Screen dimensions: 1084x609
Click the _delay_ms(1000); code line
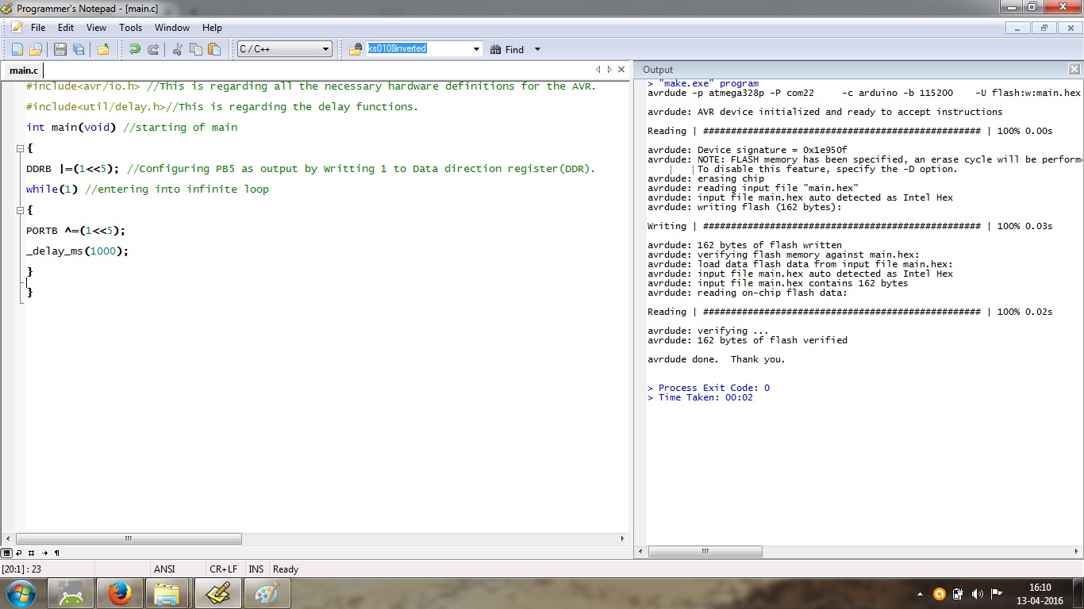click(77, 251)
